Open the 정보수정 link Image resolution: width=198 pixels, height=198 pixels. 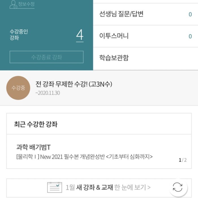pos(26,4)
